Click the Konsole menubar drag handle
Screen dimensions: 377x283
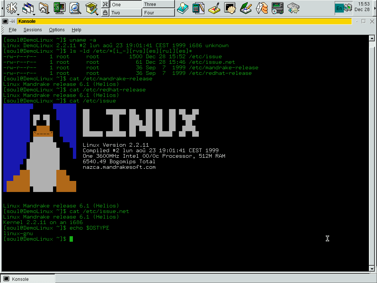(x=3, y=30)
